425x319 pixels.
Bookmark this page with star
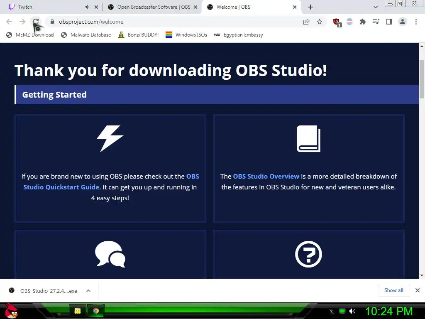coord(320,22)
